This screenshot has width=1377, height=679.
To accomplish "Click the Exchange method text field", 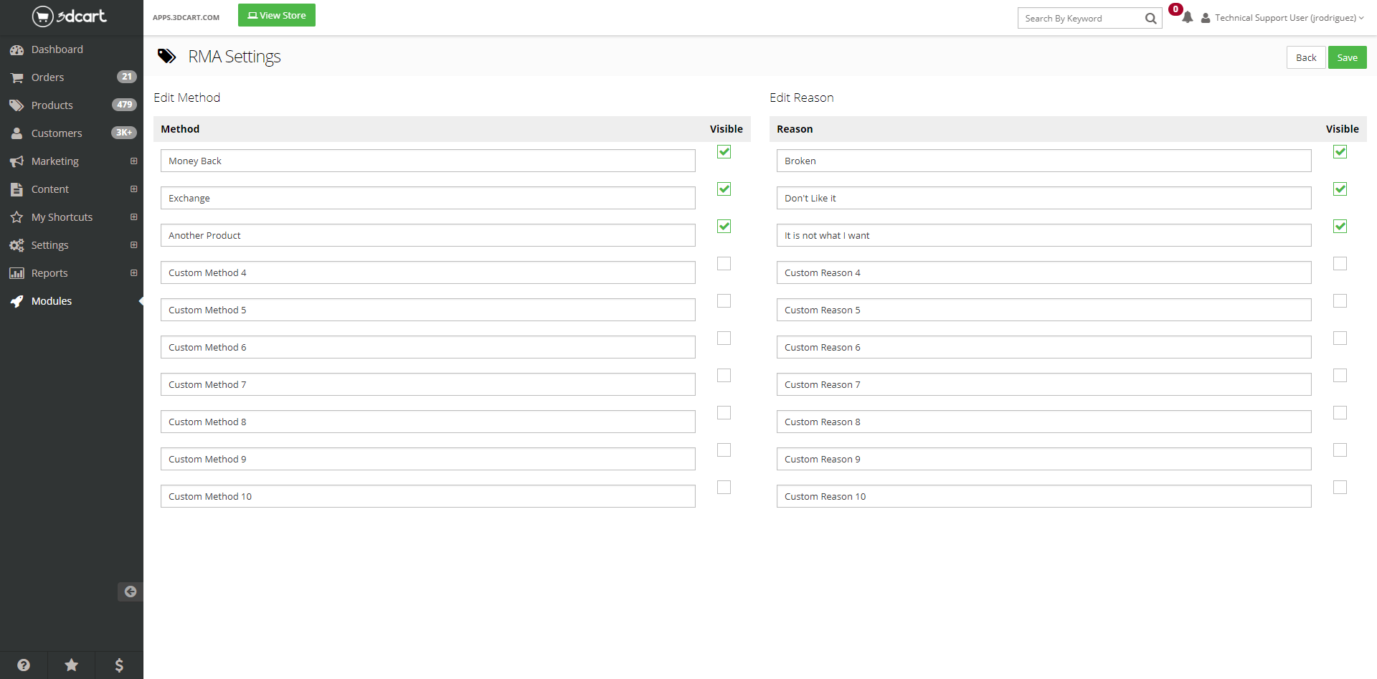I will (x=427, y=199).
